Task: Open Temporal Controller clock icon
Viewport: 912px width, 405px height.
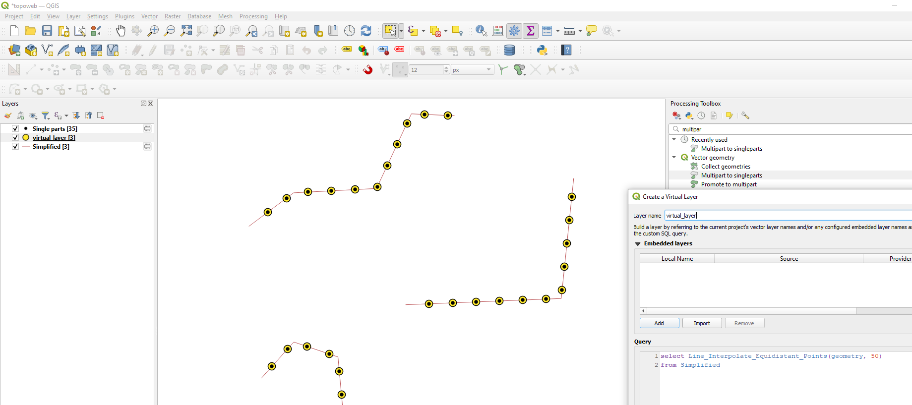Action: (350, 31)
